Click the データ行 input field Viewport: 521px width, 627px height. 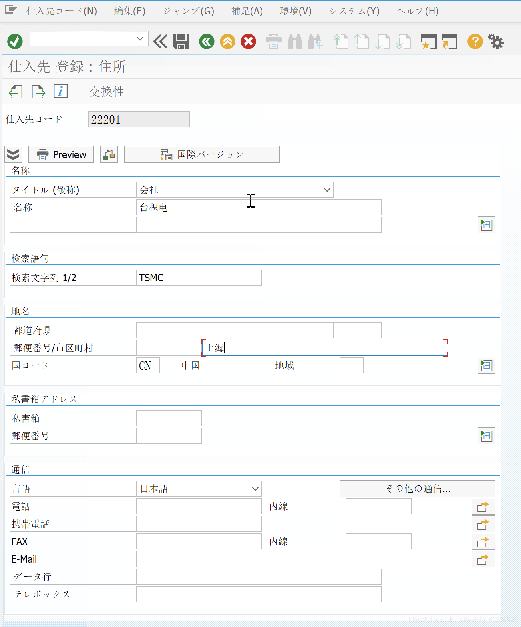pos(259,577)
